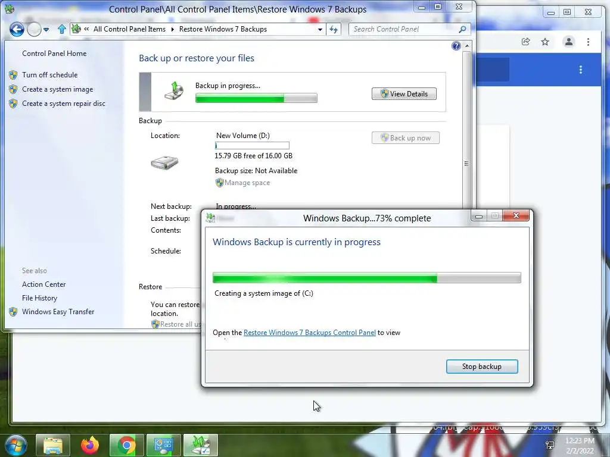Click the Back up now button

tap(405, 138)
